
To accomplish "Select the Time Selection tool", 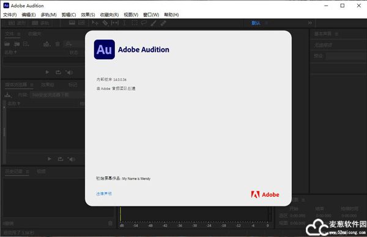I will [125, 23].
